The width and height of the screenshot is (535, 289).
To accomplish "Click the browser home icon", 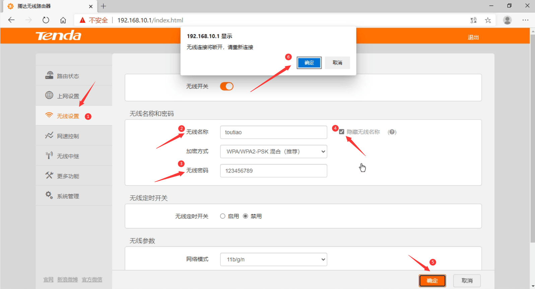I will coord(63,20).
